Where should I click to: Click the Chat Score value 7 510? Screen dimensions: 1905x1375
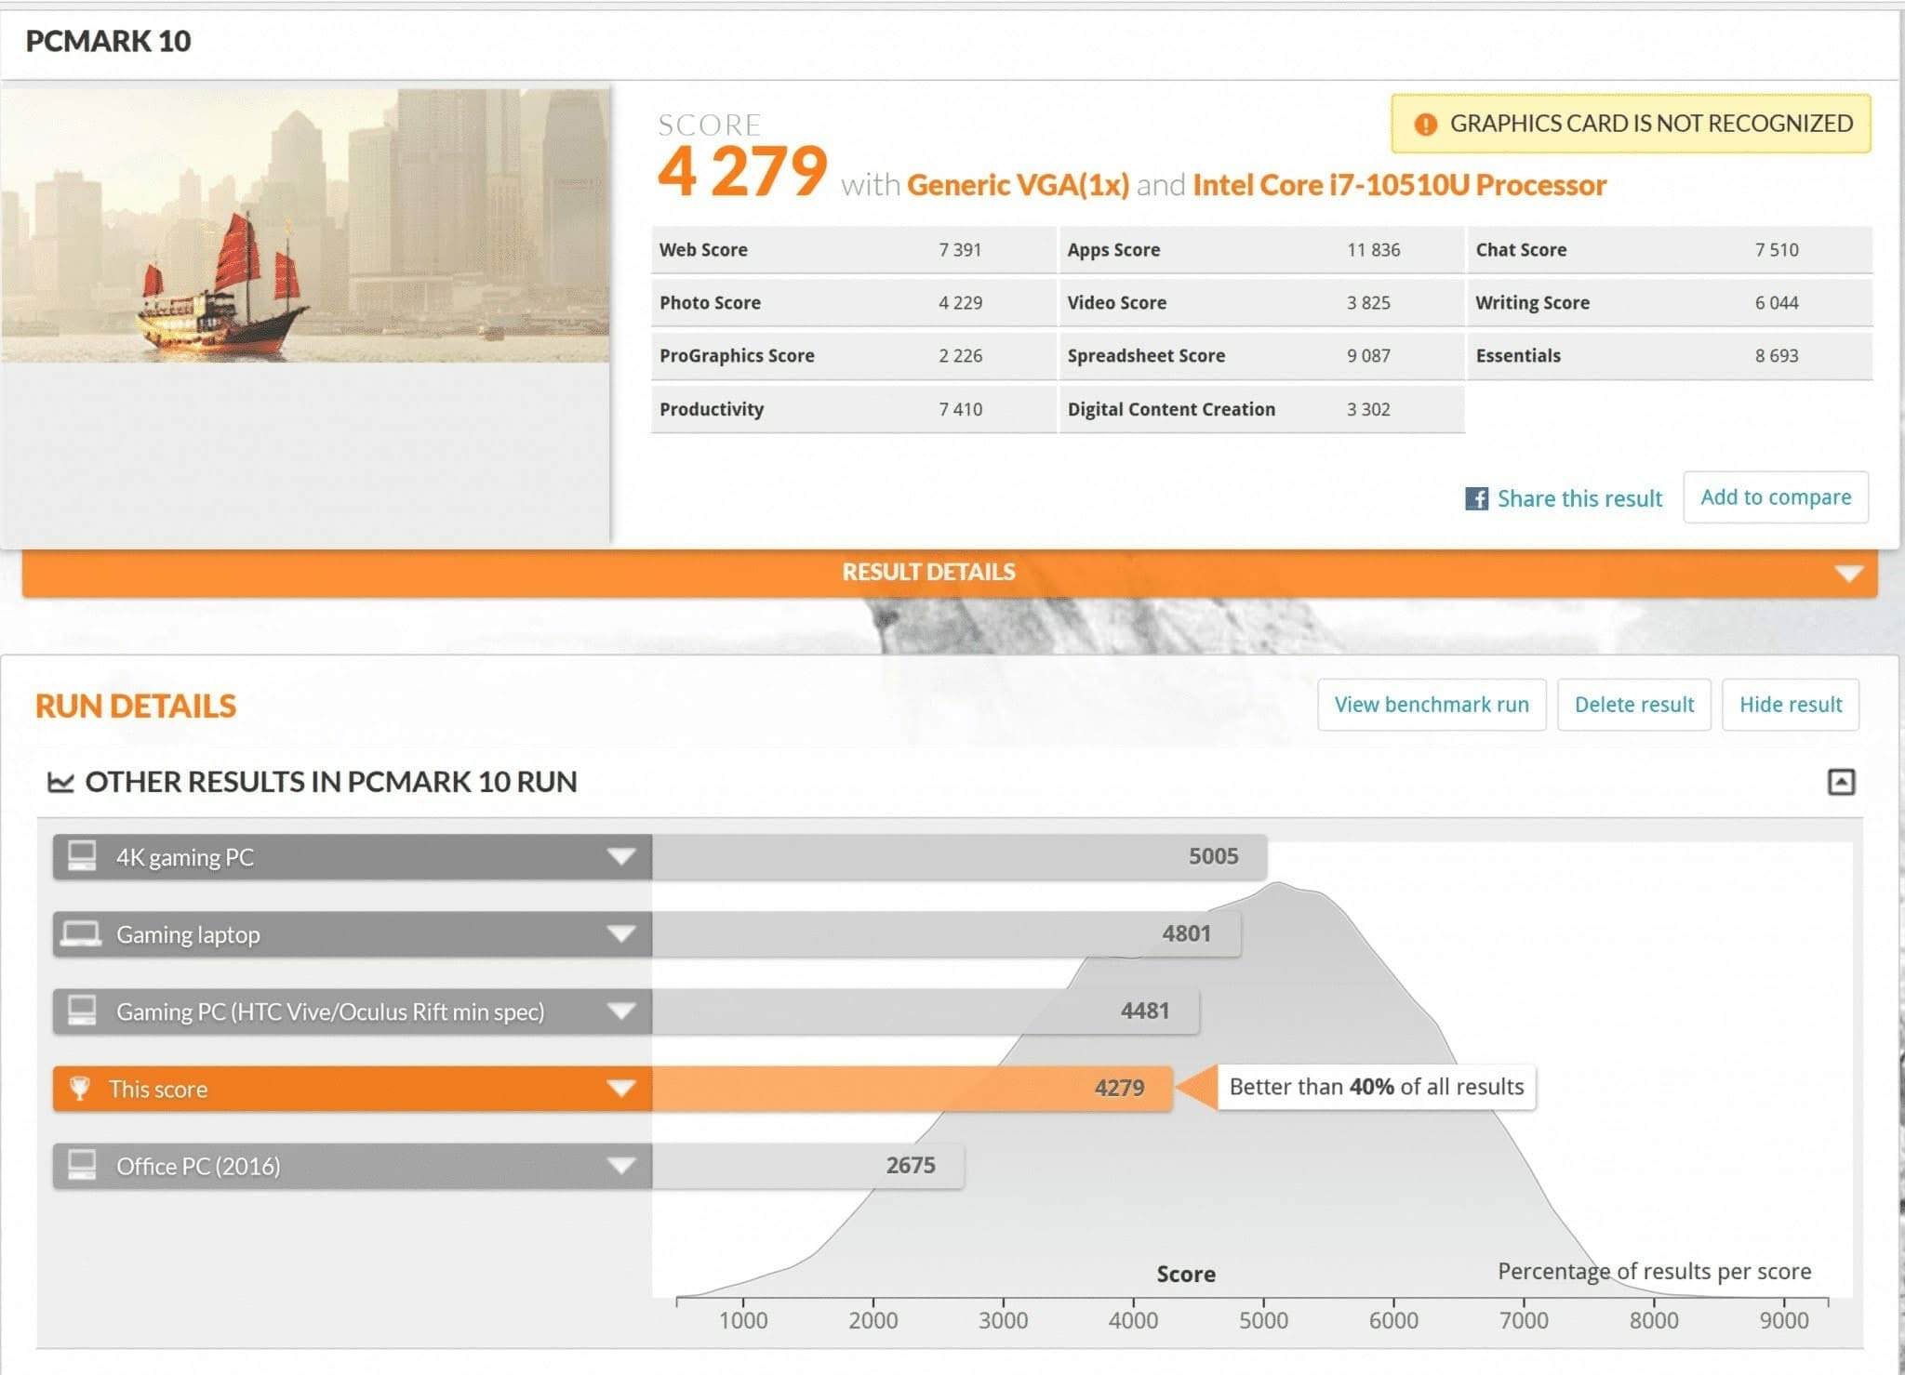pos(1777,250)
